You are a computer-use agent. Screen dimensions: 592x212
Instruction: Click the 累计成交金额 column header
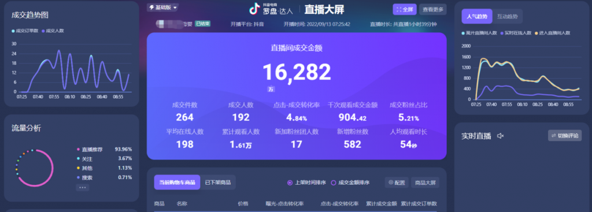click(382, 204)
